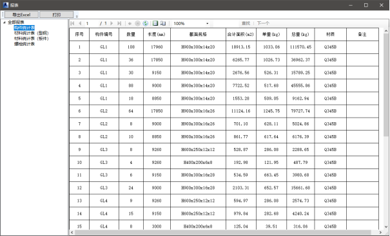Click section H900x300x16x26 in row 6
Screen dimensions: 390x236
(198, 111)
